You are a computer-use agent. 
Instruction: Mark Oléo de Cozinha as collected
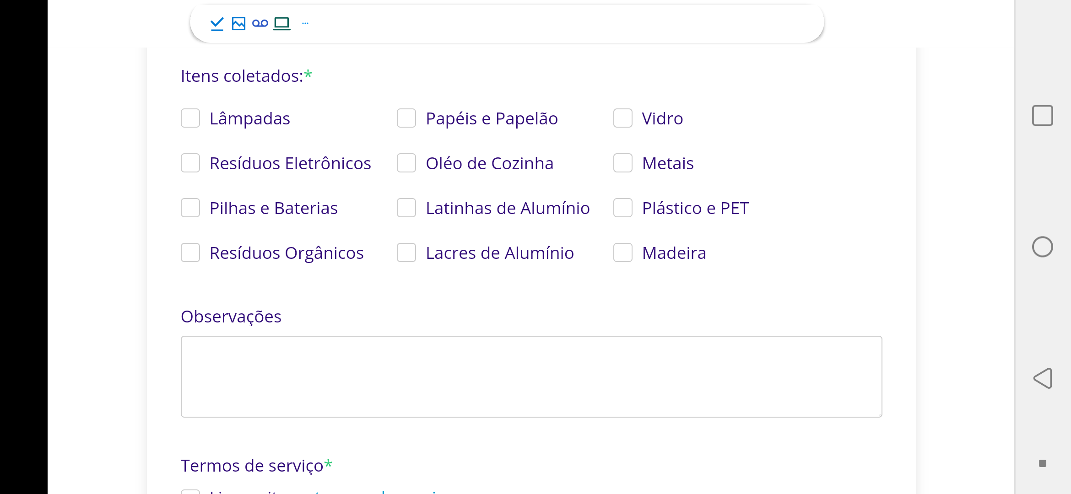point(406,163)
